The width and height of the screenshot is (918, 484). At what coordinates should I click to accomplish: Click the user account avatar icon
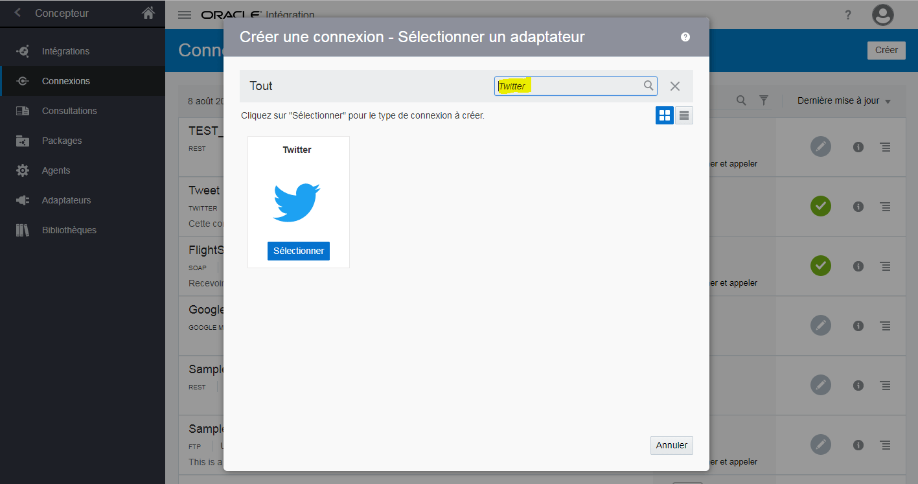[882, 15]
